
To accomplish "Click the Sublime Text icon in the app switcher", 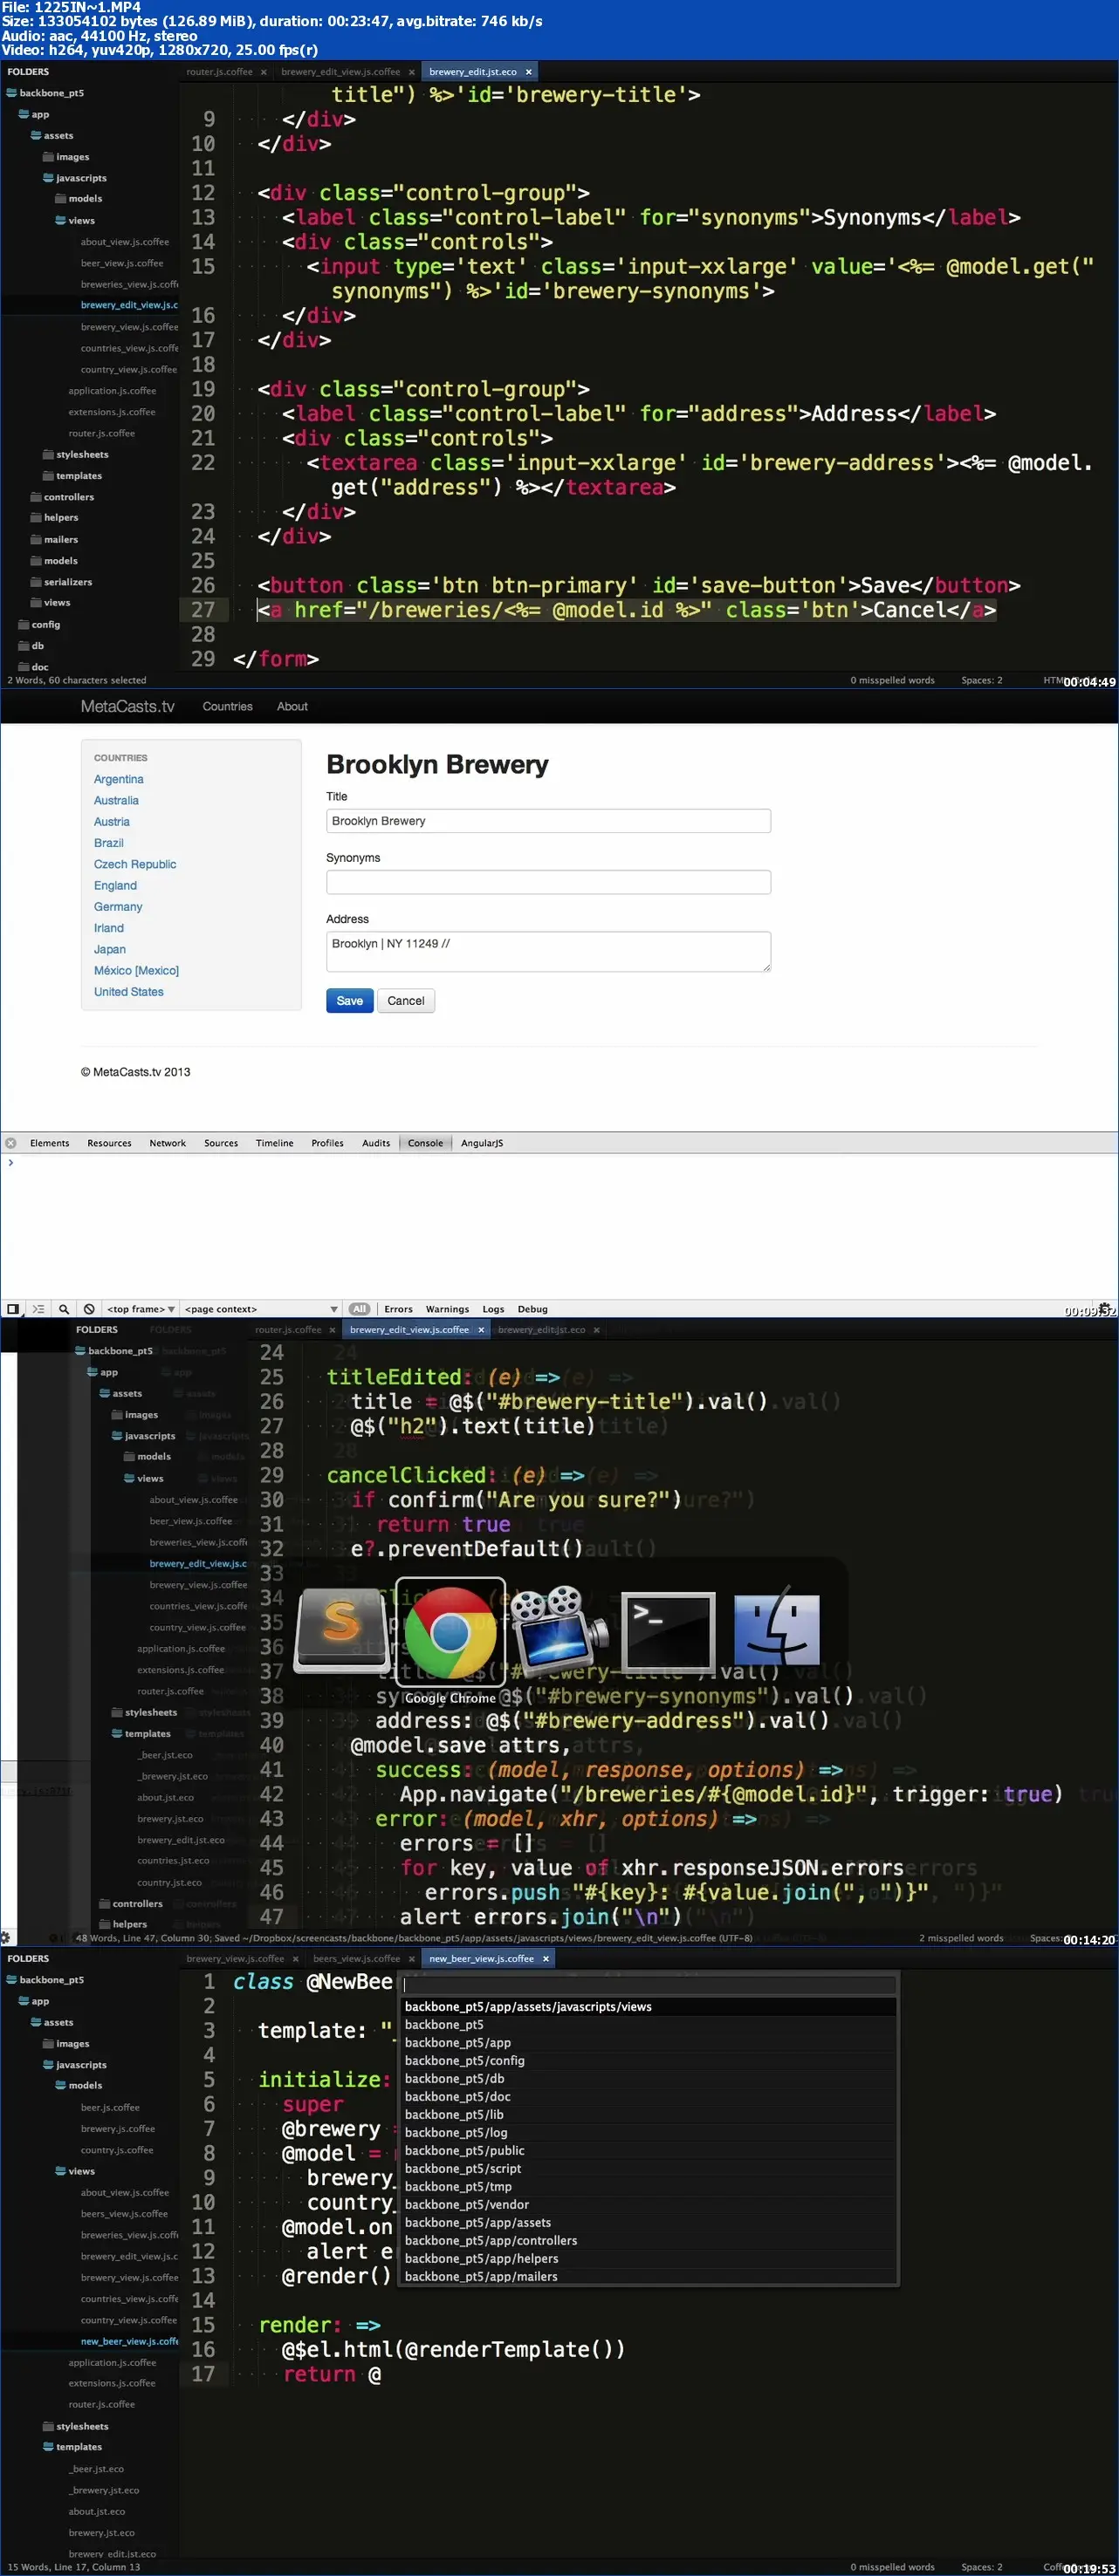I will click(341, 1630).
